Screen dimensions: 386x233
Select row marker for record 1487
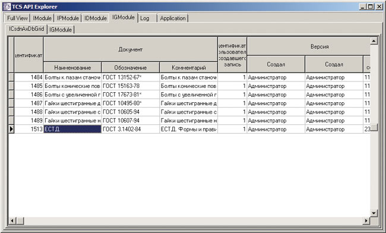coord(11,103)
